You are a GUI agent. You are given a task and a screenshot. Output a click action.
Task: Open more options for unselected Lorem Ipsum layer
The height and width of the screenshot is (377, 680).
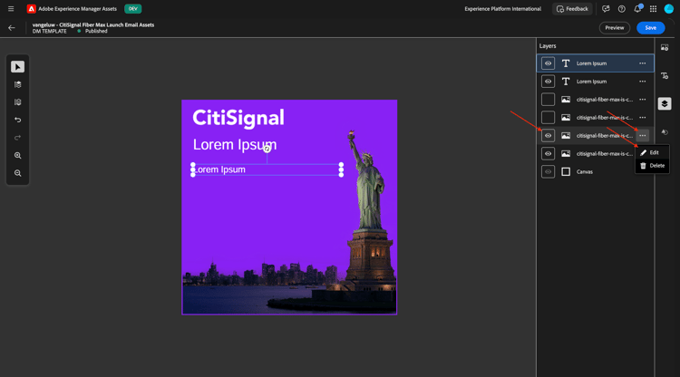[x=642, y=82]
